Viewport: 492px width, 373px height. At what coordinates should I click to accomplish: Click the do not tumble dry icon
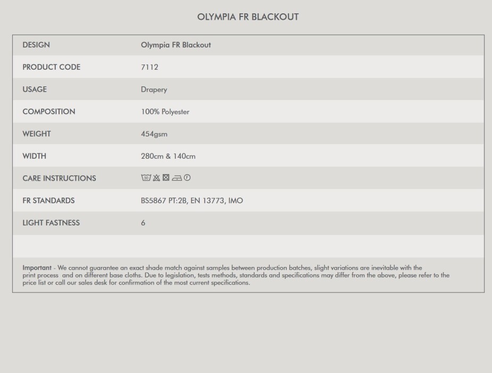coord(166,177)
